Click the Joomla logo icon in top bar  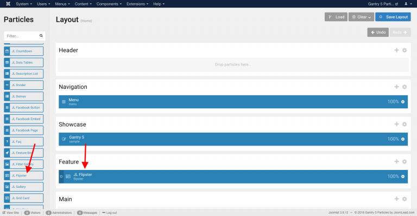pyautogui.click(x=8, y=4)
